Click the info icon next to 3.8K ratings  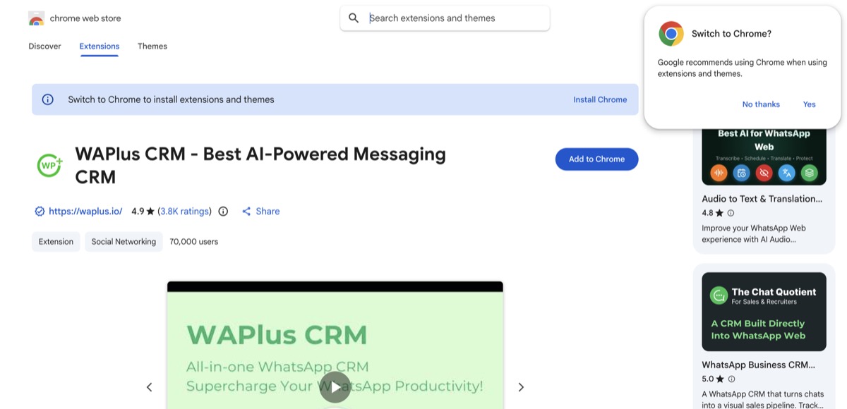click(x=223, y=212)
